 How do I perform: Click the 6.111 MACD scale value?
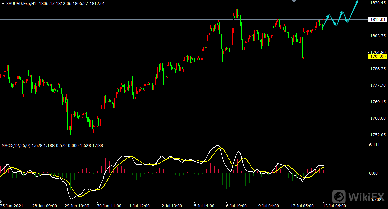[x=375, y=145]
